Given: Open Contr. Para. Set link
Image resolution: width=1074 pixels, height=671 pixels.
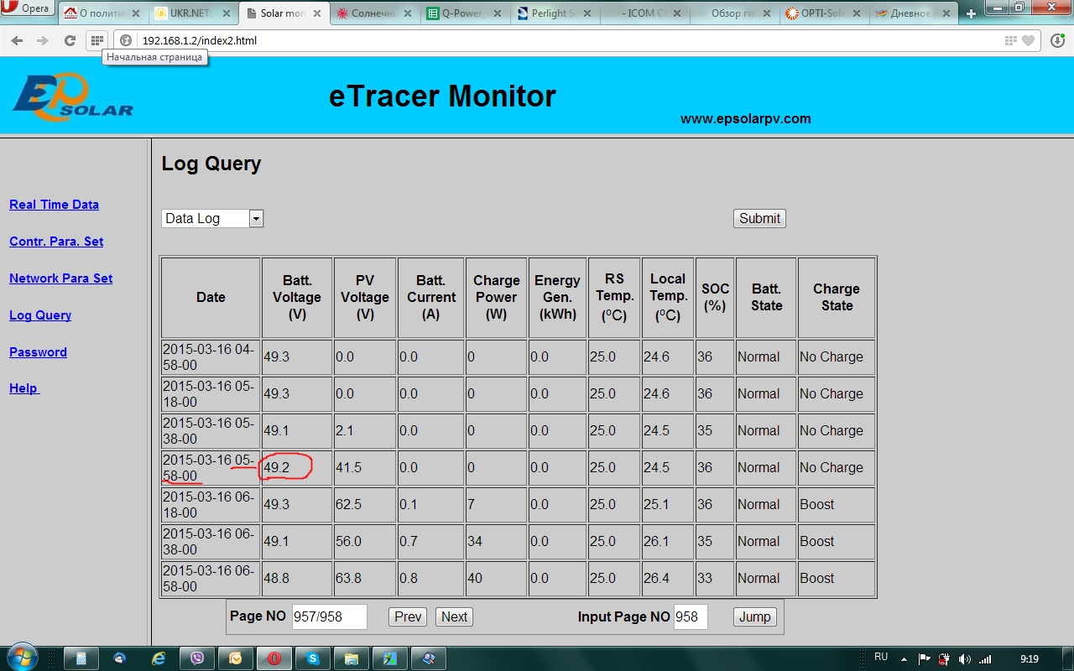Looking at the screenshot, I should (x=56, y=242).
